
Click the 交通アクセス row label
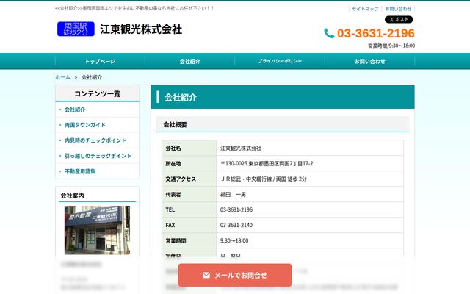click(x=181, y=179)
